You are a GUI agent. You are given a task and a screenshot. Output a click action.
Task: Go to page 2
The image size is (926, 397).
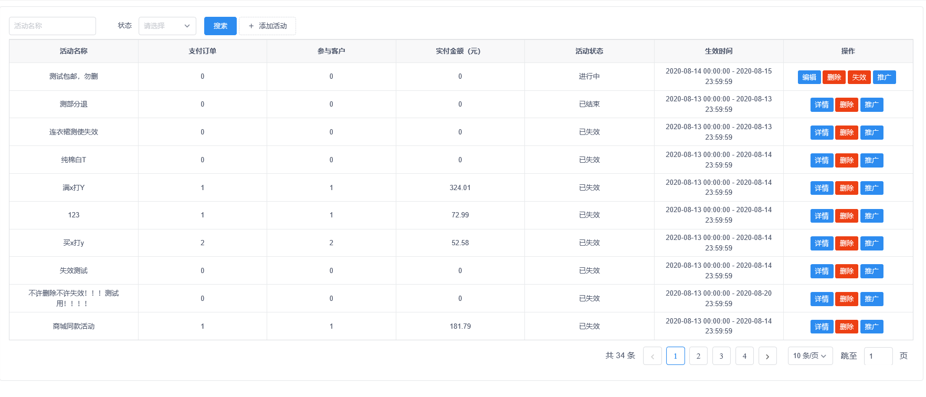coord(698,356)
